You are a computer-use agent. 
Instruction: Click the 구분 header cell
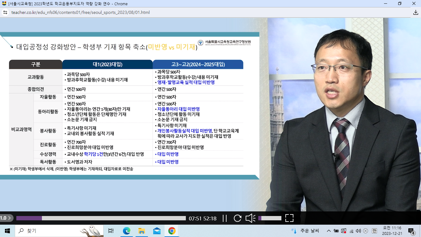[x=35, y=64]
